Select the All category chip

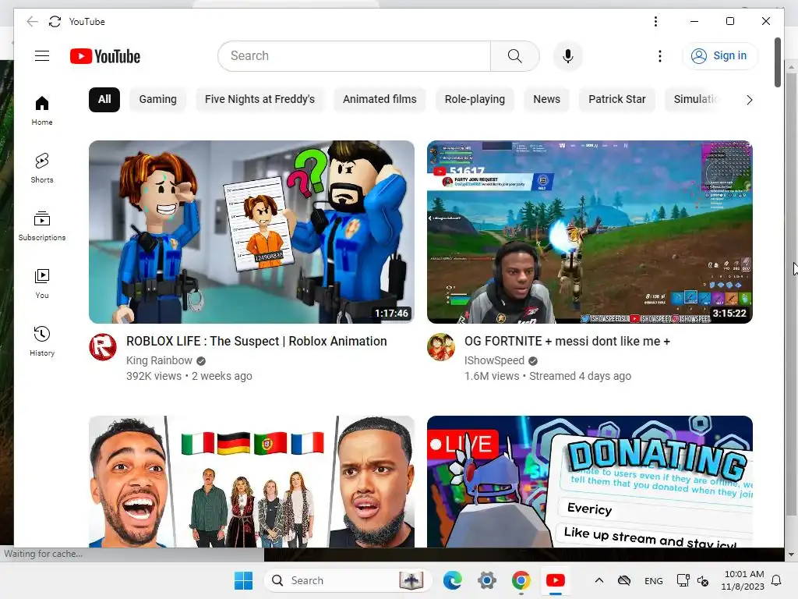[x=104, y=99]
